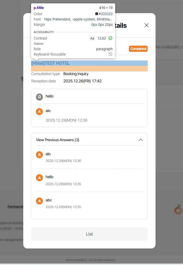Close the details dialog with the X icon
The image size is (183, 265).
147,25
